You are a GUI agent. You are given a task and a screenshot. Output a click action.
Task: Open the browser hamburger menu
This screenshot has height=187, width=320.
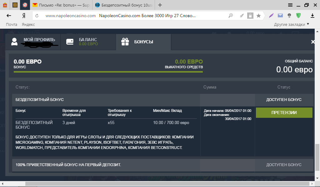(290, 5)
